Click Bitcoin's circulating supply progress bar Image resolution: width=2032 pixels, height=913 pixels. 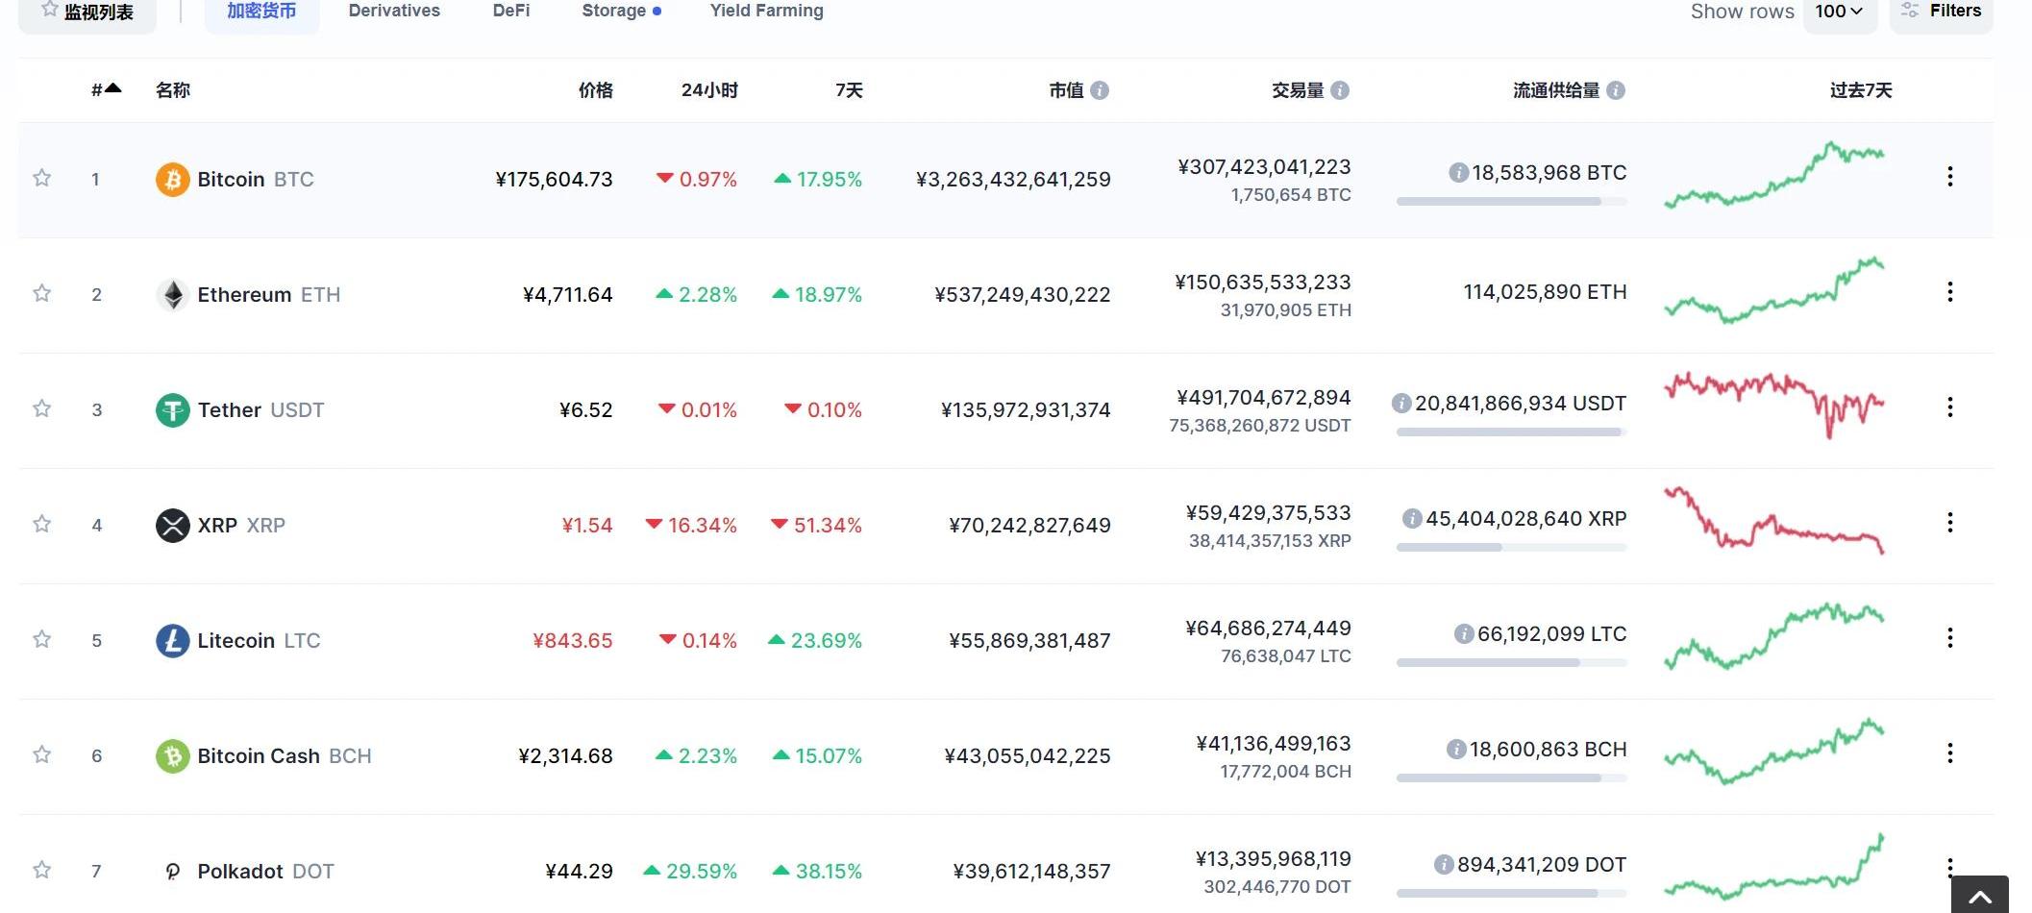pyautogui.click(x=1512, y=202)
